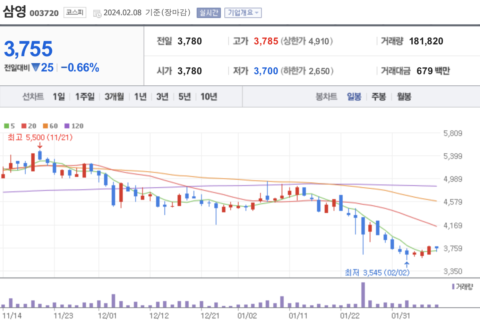
Task: Click the down triangle icon beside 25
Action: tap(35, 67)
